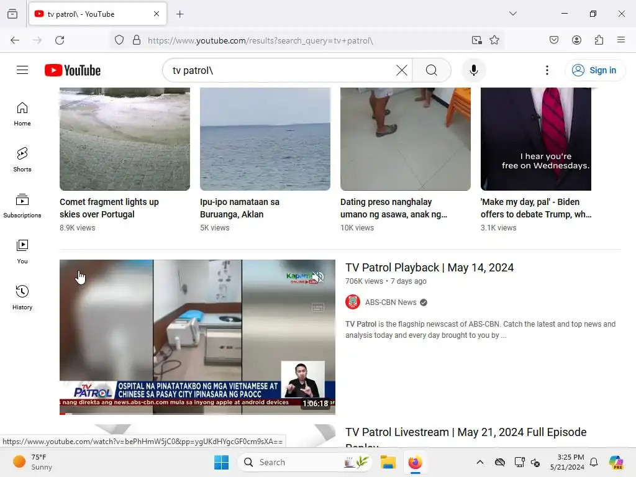This screenshot has width=636, height=477.
Task: Click the OneDrive cloud tray icon
Action: (500, 462)
